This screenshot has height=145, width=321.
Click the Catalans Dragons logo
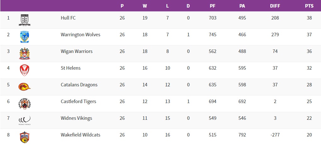pos(25,86)
